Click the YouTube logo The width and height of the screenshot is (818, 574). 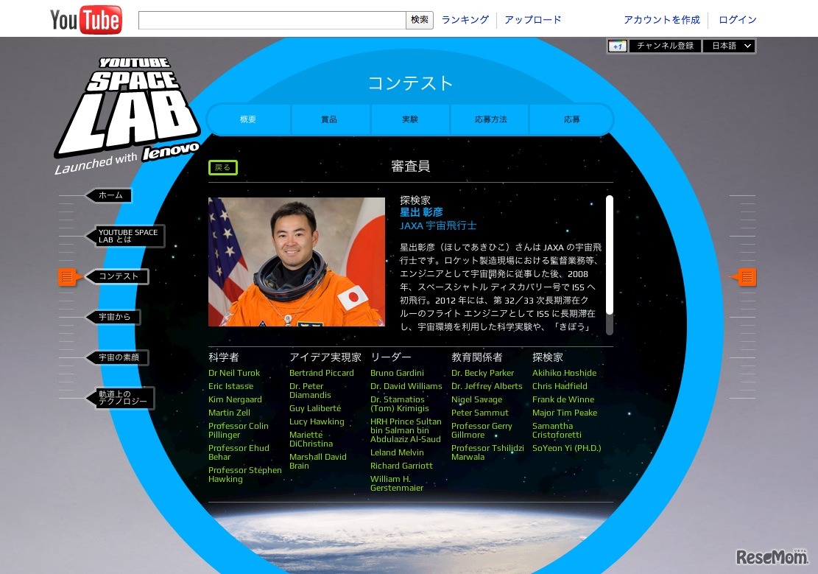tap(85, 19)
